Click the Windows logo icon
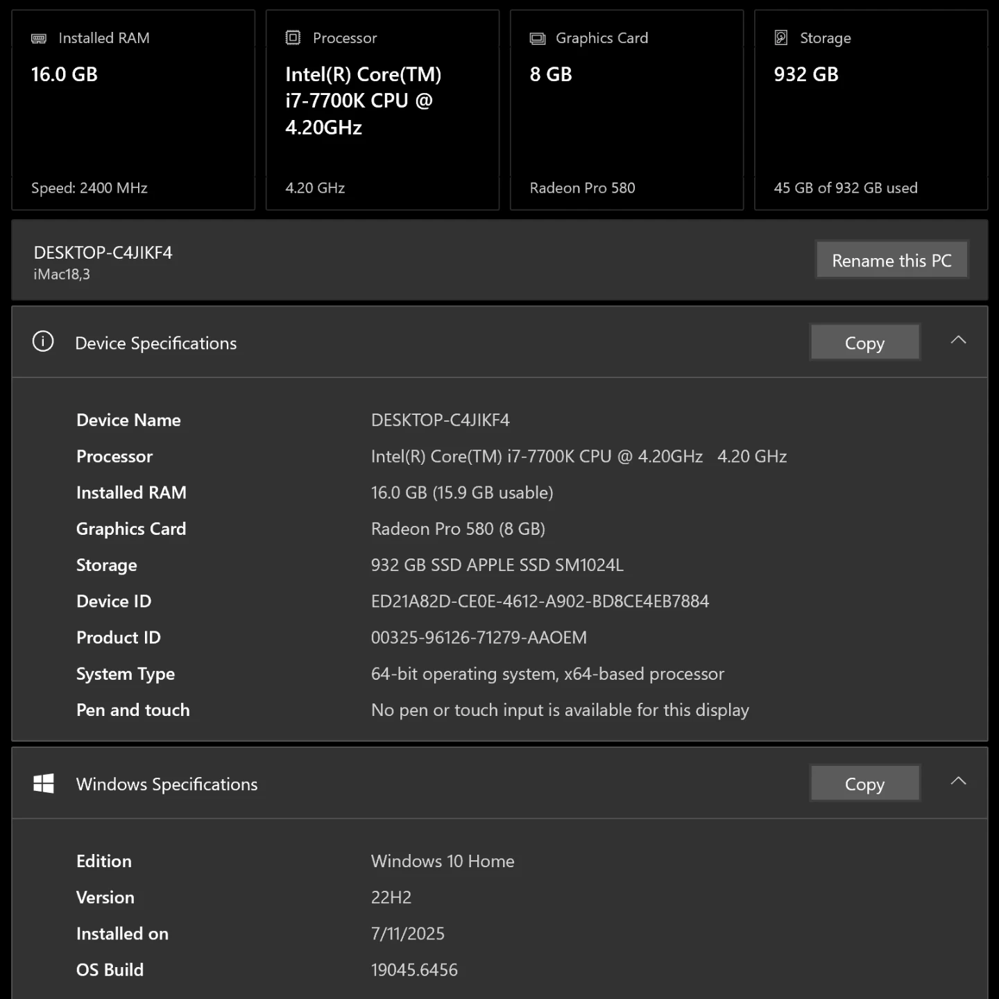The image size is (999, 999). pyautogui.click(x=44, y=783)
